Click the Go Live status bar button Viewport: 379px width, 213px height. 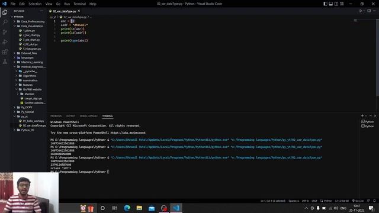(358, 201)
